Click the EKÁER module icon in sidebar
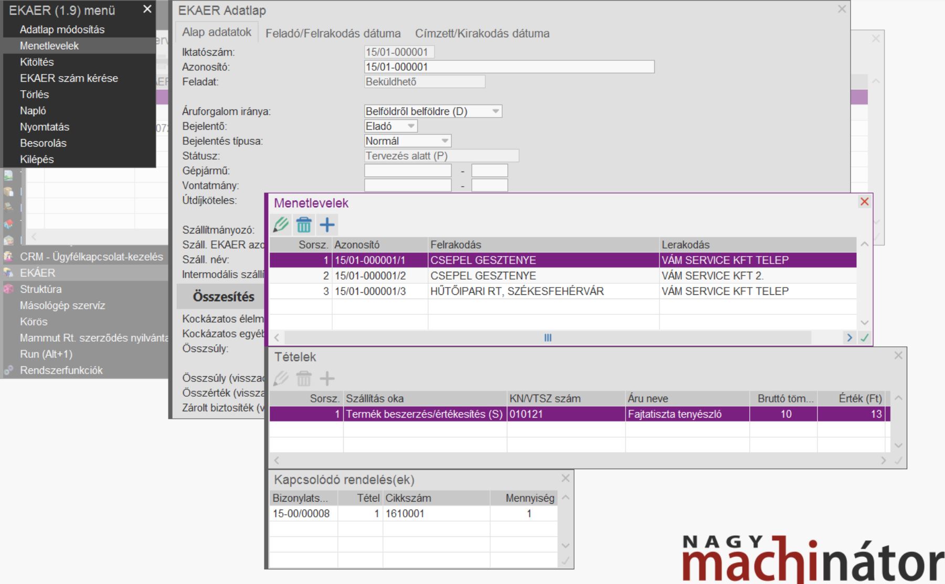Screen dimensions: 945x584 point(8,273)
